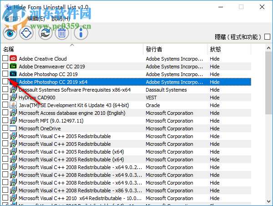This screenshot has width=273, height=206.
Task: Click the Microsoft Access database engine icon
Action: pyautogui.click(x=13, y=113)
